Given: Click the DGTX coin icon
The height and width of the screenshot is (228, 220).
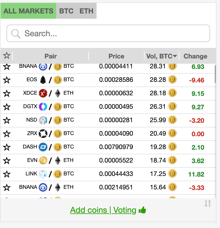Looking at the screenshot, I should coord(43,107).
